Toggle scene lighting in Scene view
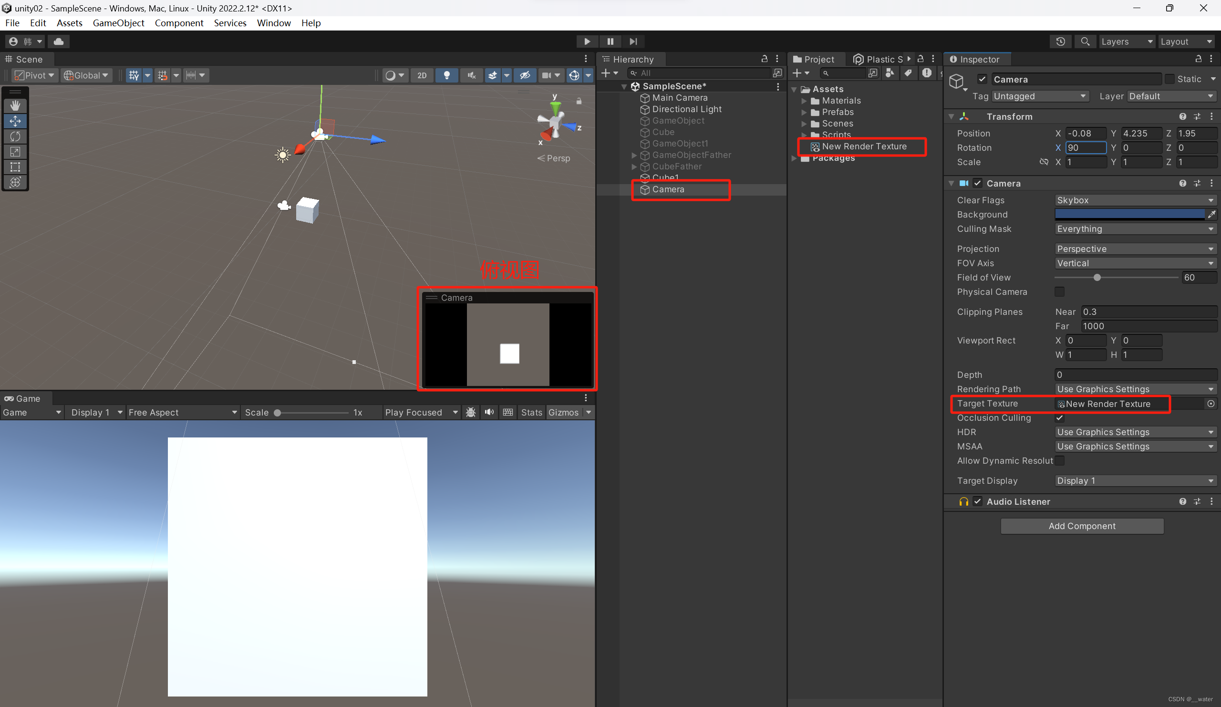1221x707 pixels. tap(446, 75)
